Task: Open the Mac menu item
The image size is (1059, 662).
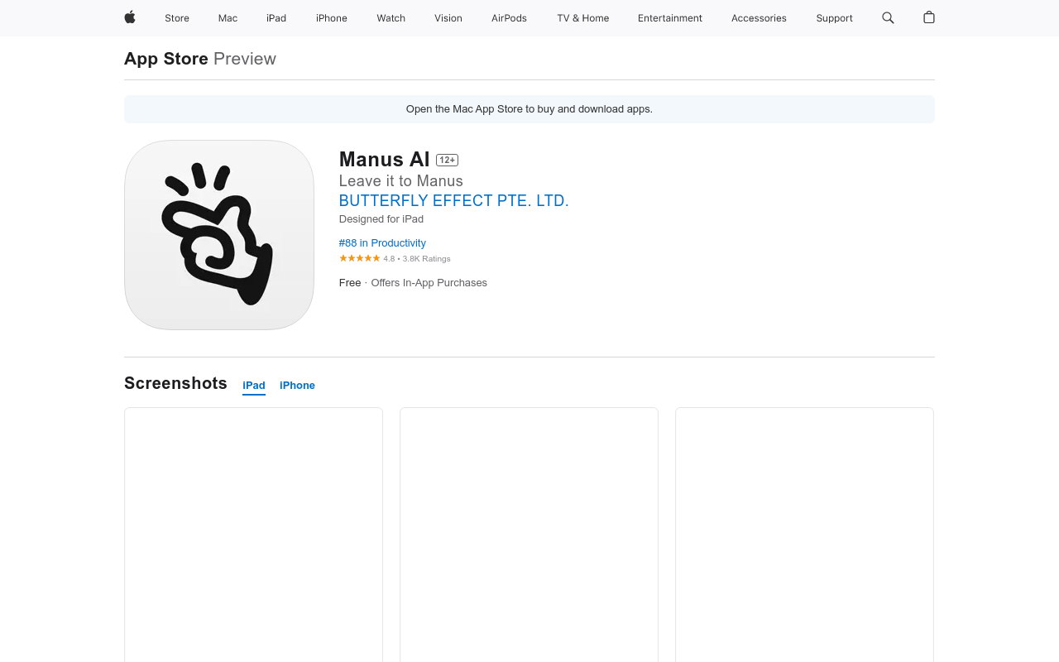Action: tap(228, 18)
